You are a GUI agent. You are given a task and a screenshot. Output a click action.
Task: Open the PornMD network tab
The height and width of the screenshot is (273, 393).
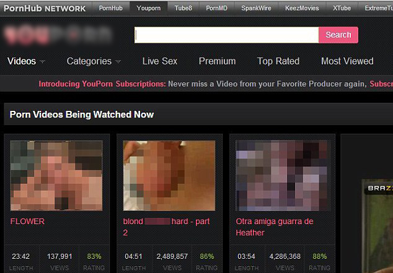[x=216, y=8]
